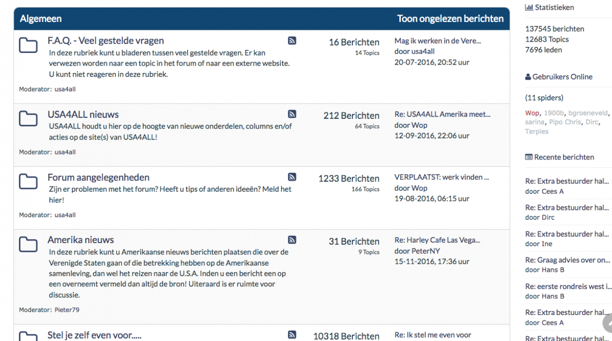Image resolution: width=612 pixels, height=341 pixels.
Task: Open recent post 'Re: Graag advies over on...'
Action: click(x=567, y=260)
